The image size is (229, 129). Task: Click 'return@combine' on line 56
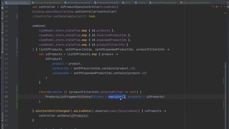pos(50,92)
